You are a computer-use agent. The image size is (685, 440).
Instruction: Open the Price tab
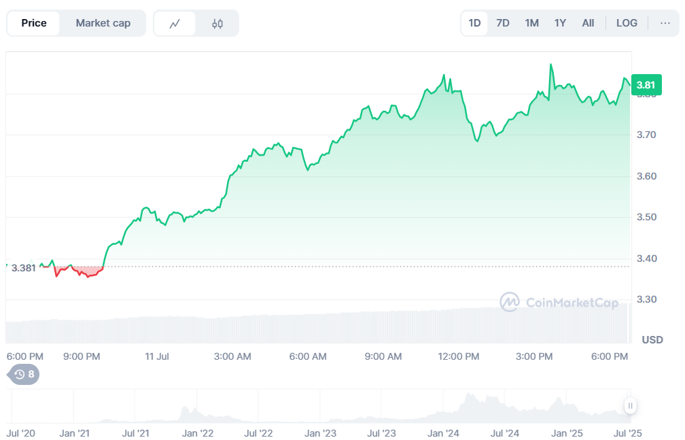pos(34,23)
